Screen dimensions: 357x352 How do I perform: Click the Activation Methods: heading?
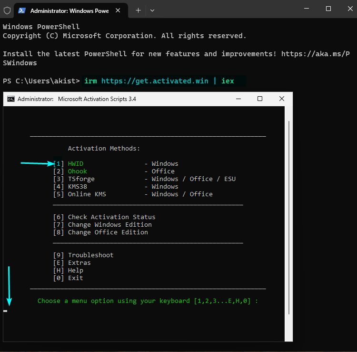click(104, 149)
